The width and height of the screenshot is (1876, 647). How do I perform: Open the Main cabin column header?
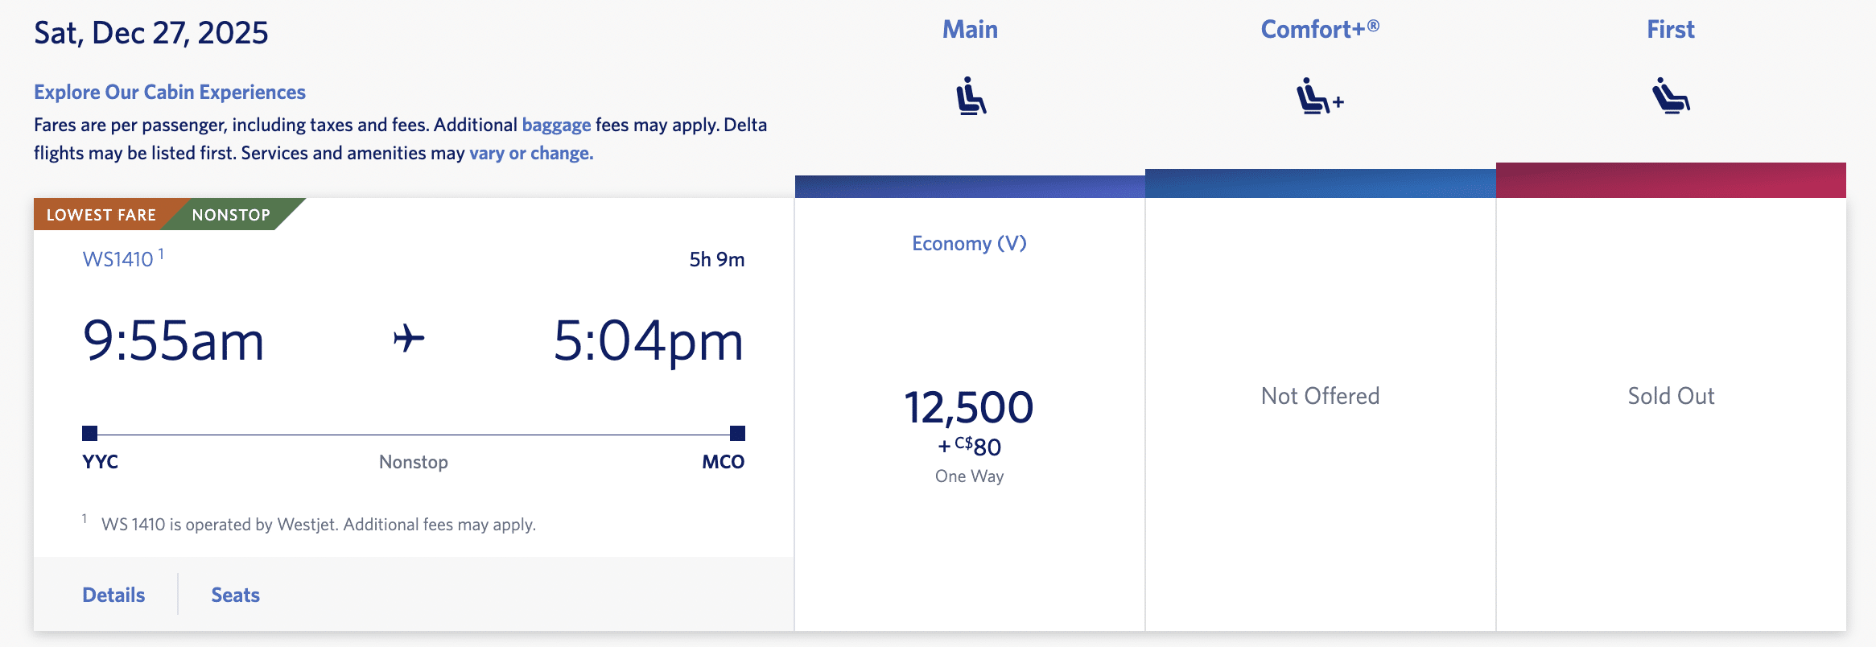[x=970, y=30]
